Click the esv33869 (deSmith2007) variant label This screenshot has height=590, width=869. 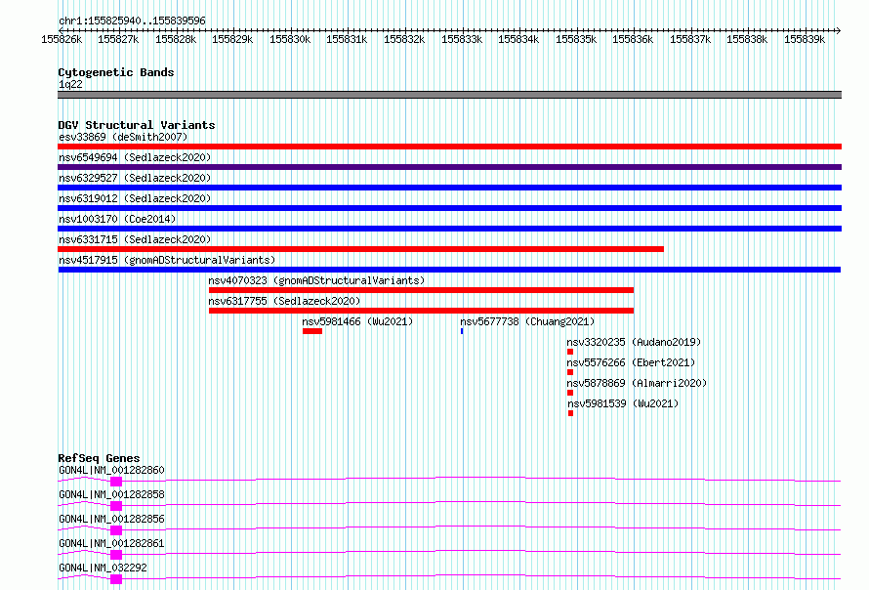coord(123,137)
